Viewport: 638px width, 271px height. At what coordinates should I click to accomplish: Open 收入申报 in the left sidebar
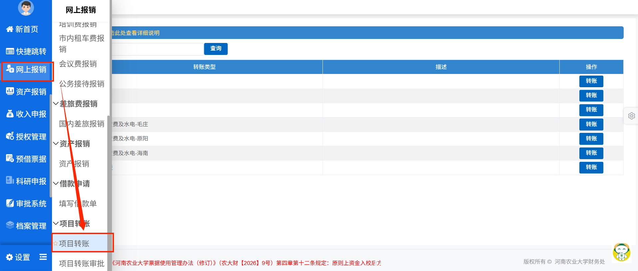[26, 114]
